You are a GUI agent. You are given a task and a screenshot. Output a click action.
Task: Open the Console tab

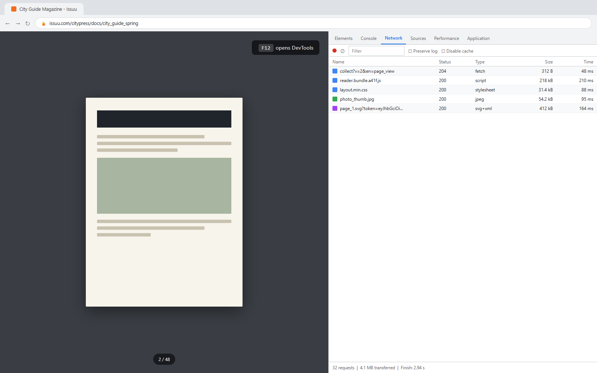[x=369, y=38]
